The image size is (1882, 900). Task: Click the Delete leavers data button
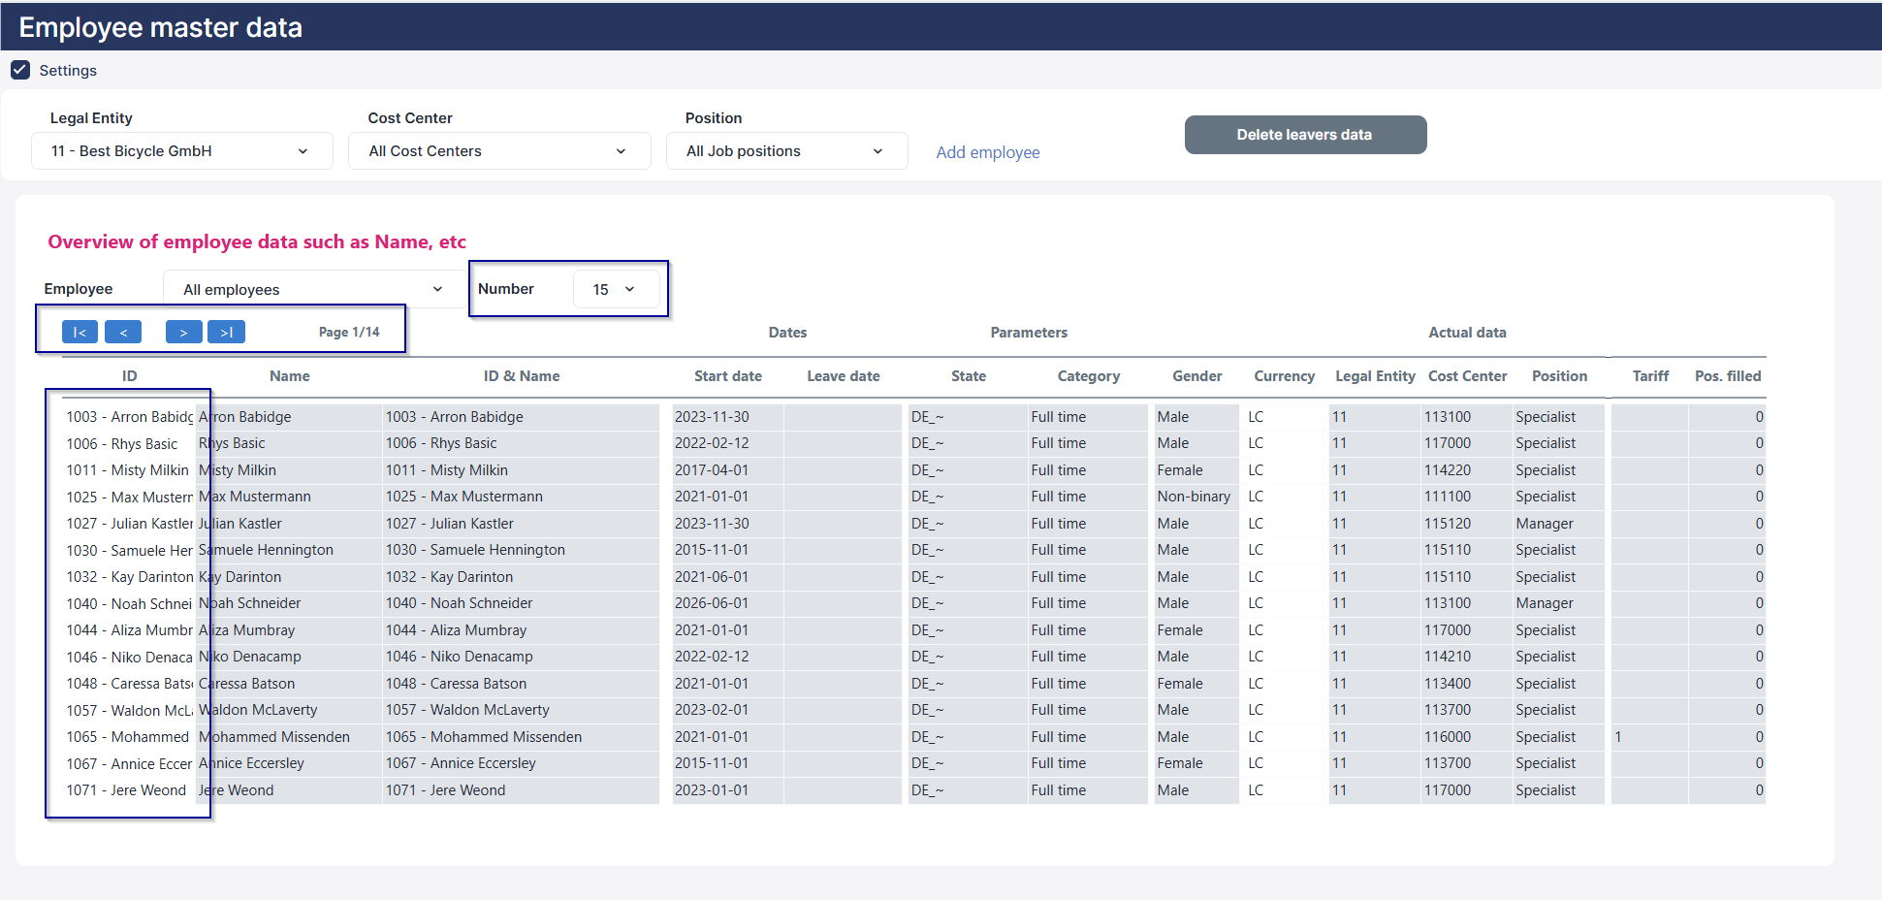pos(1305,135)
